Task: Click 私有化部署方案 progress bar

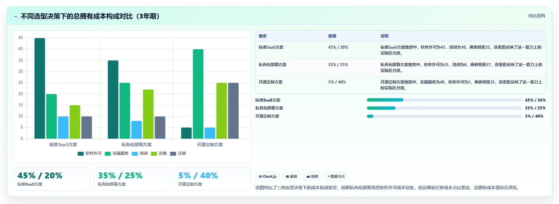Action: coord(444,108)
